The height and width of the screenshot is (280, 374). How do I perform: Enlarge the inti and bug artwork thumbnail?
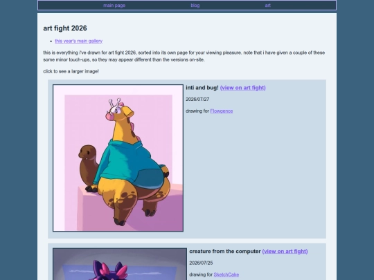118,158
